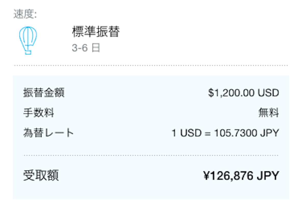Click the blue balloon basket graphic
Image resolution: width=306 pixels, height=204 pixels.
click(28, 52)
